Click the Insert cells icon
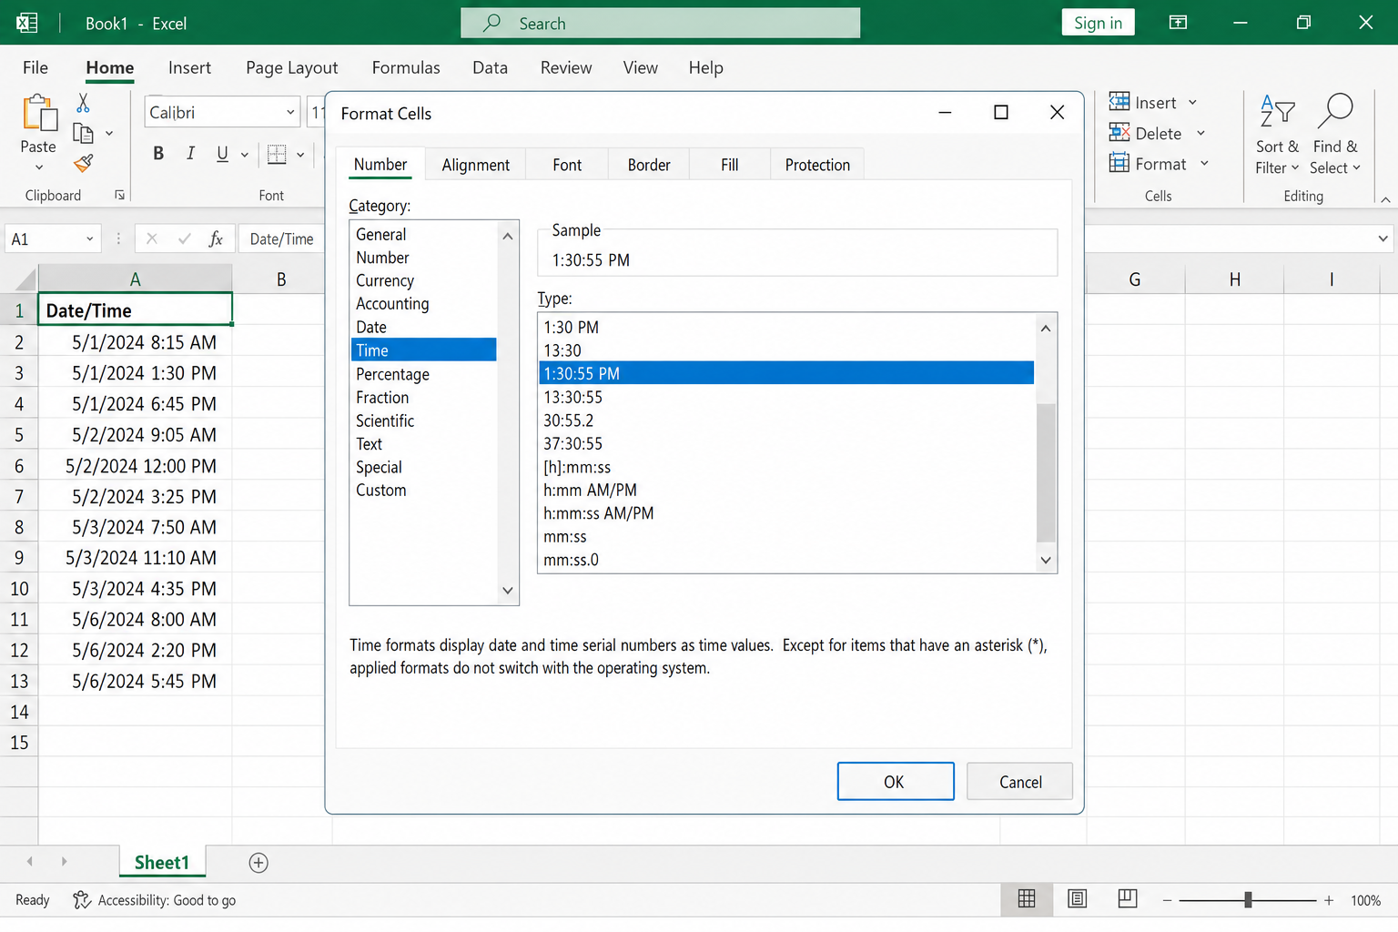1398x932 pixels. [x=1119, y=102]
